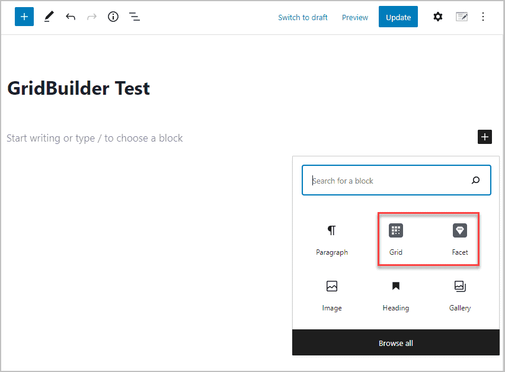Click the black add block button
The height and width of the screenshot is (372, 505).
485,137
